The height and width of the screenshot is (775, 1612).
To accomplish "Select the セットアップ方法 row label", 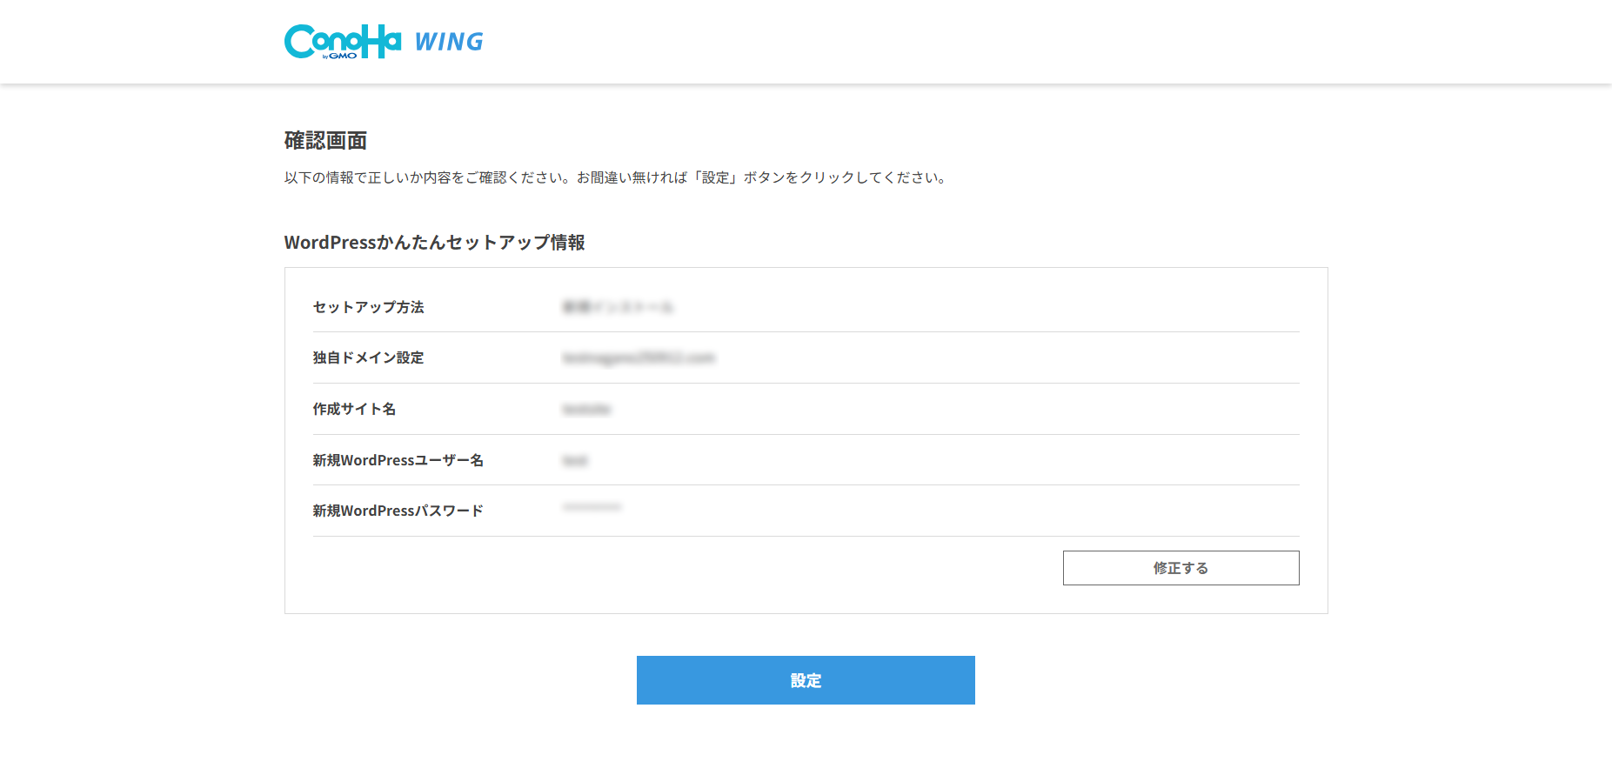I will pyautogui.click(x=368, y=307).
